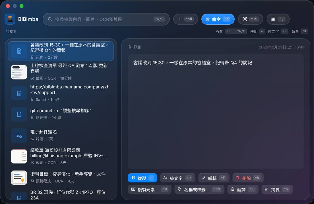The image size is (314, 204).
Task: Click the text icon in 純文字 button
Action: click(x=165, y=178)
